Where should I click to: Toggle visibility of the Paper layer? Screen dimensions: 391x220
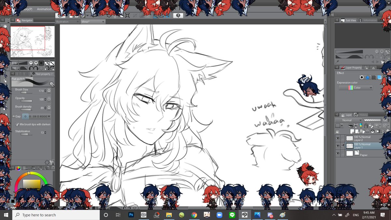[338, 153]
